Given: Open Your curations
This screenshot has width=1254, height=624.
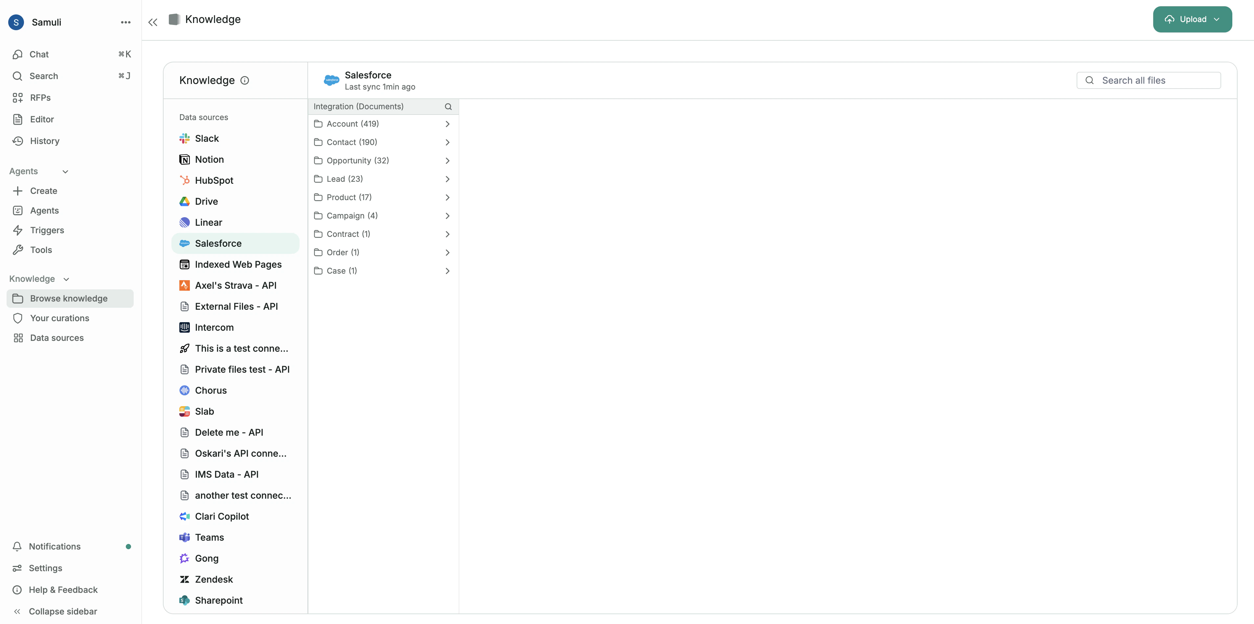Looking at the screenshot, I should [60, 318].
